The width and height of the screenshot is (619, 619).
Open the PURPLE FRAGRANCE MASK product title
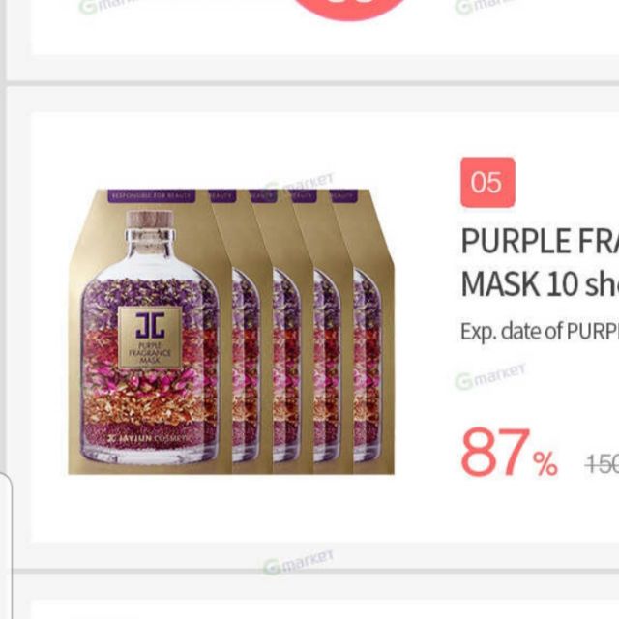[540, 262]
